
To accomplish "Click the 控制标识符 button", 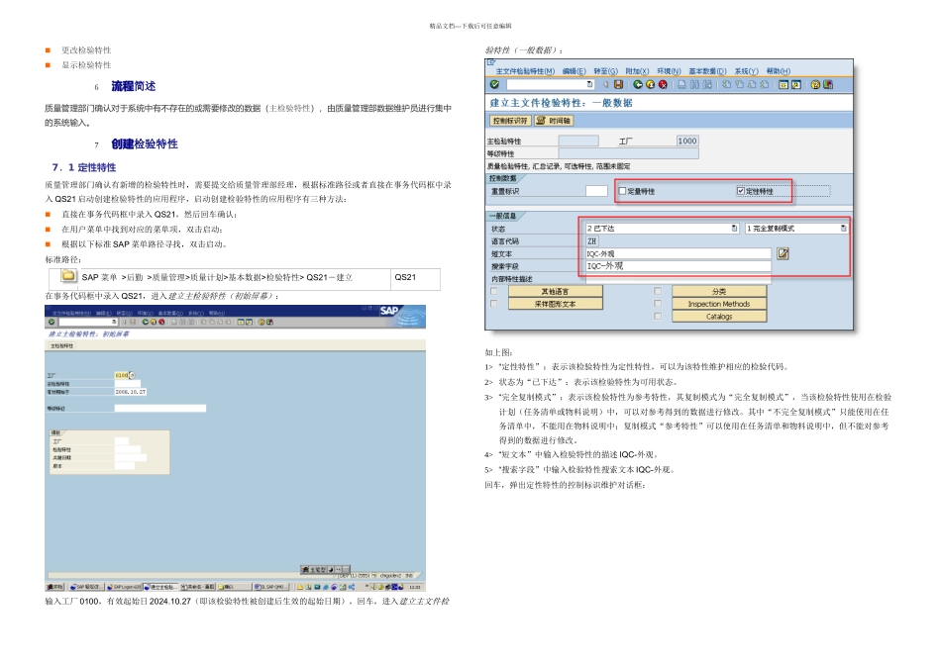I will coord(510,121).
